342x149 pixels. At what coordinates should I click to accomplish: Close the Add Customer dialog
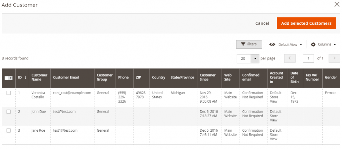[x=337, y=4]
